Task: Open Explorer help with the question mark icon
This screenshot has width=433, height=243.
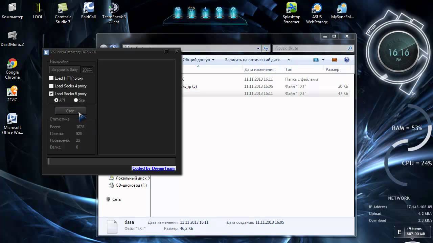Action: (346, 60)
